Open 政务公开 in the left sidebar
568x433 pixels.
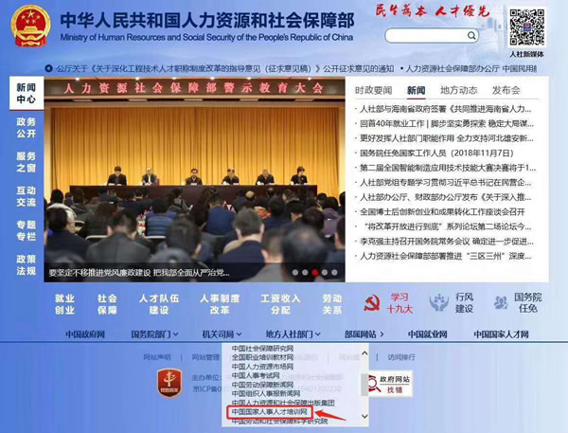coord(27,128)
